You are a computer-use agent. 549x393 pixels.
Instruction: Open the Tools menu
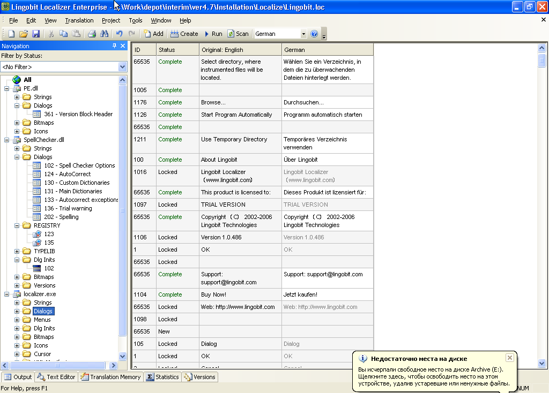136,20
